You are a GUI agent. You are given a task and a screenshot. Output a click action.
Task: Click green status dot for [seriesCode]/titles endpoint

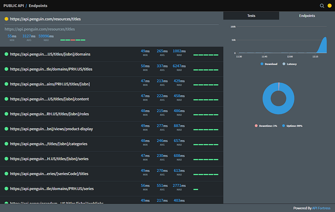point(6,173)
